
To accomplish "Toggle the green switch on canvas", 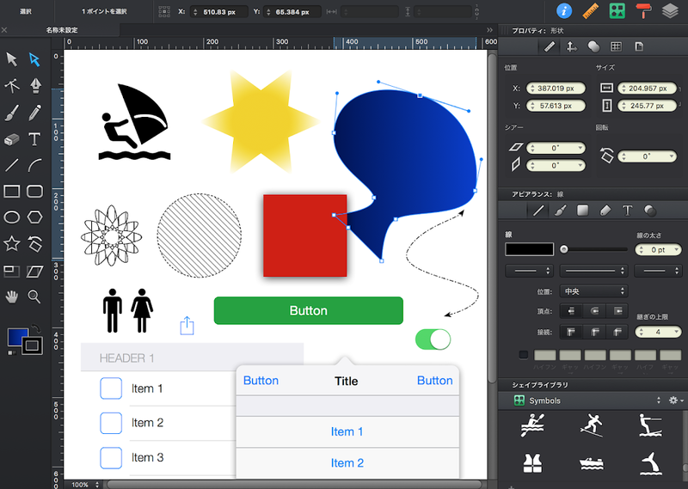I will click(433, 339).
